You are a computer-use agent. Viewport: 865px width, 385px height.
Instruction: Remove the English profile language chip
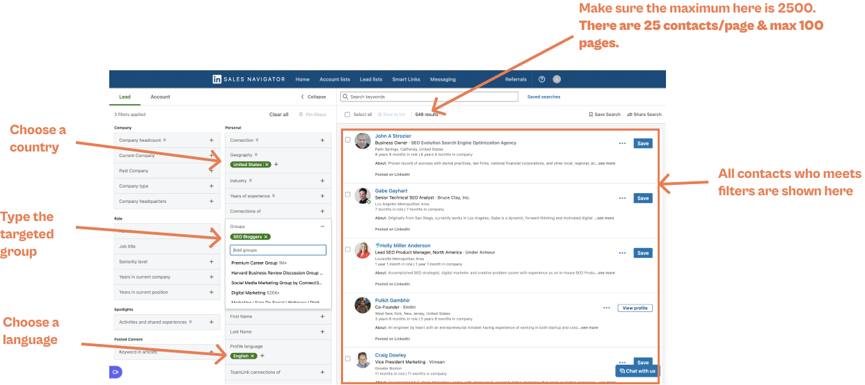tap(253, 356)
